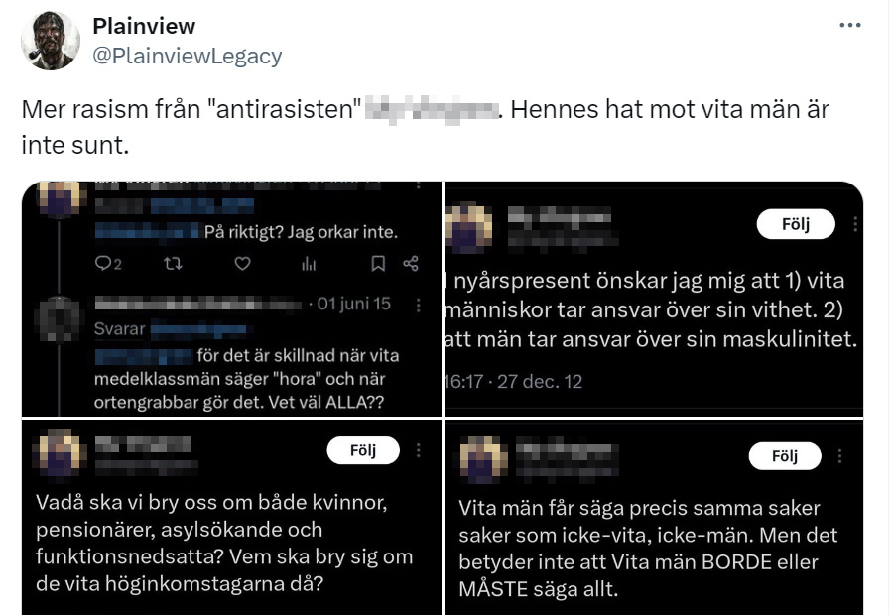This screenshot has height=615, width=893.
Task: Click the retweet icon in the embedded tweet
Action: (x=173, y=263)
